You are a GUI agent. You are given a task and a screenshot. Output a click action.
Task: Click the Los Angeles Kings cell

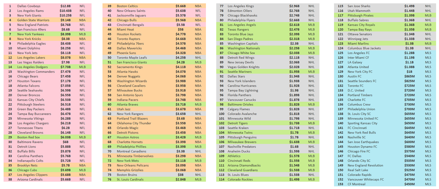click(241, 6)
